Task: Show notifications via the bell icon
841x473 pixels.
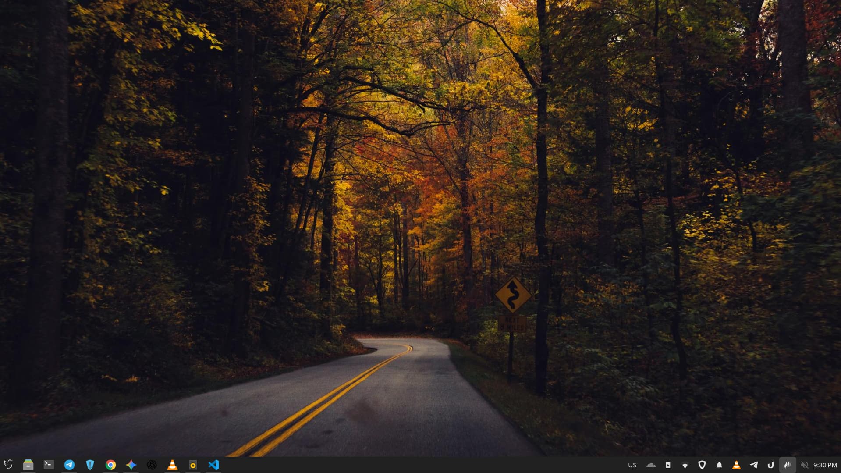Action: point(719,465)
